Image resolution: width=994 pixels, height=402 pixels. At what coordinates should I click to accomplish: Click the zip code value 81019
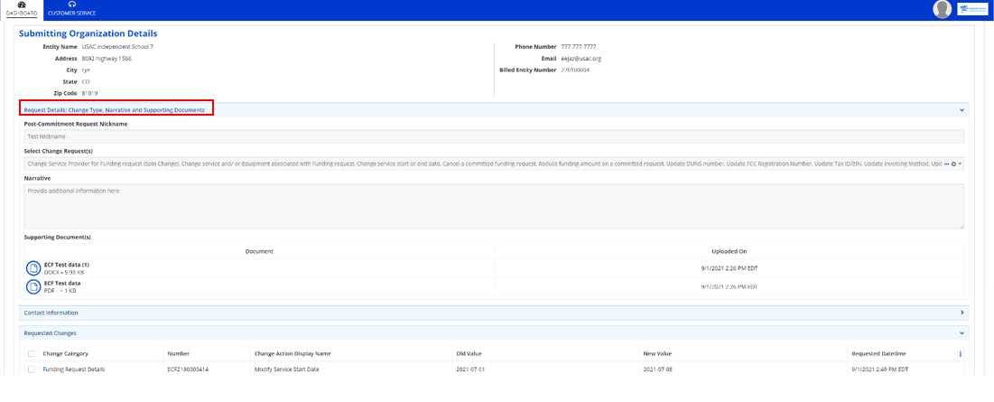point(89,93)
